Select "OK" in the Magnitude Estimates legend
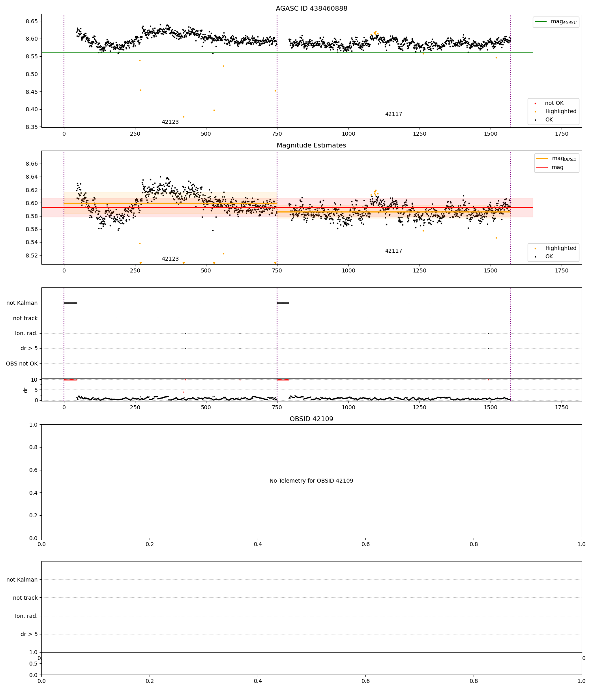Viewport: 592px width, 690px height. [549, 257]
